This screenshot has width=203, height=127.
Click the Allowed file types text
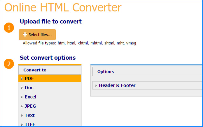(x=79, y=43)
